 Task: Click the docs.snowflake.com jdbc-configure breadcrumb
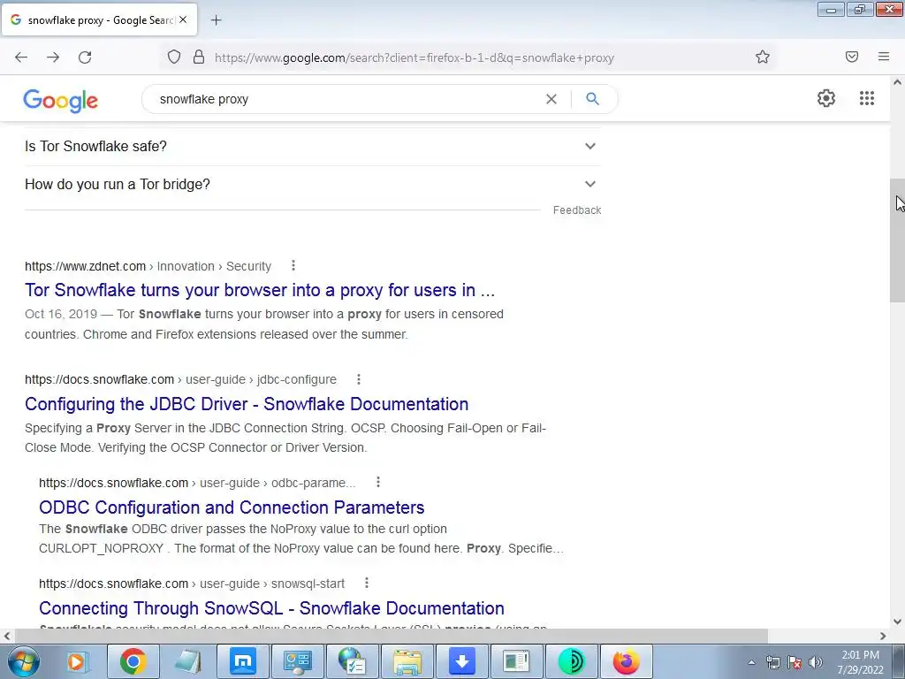(x=180, y=379)
